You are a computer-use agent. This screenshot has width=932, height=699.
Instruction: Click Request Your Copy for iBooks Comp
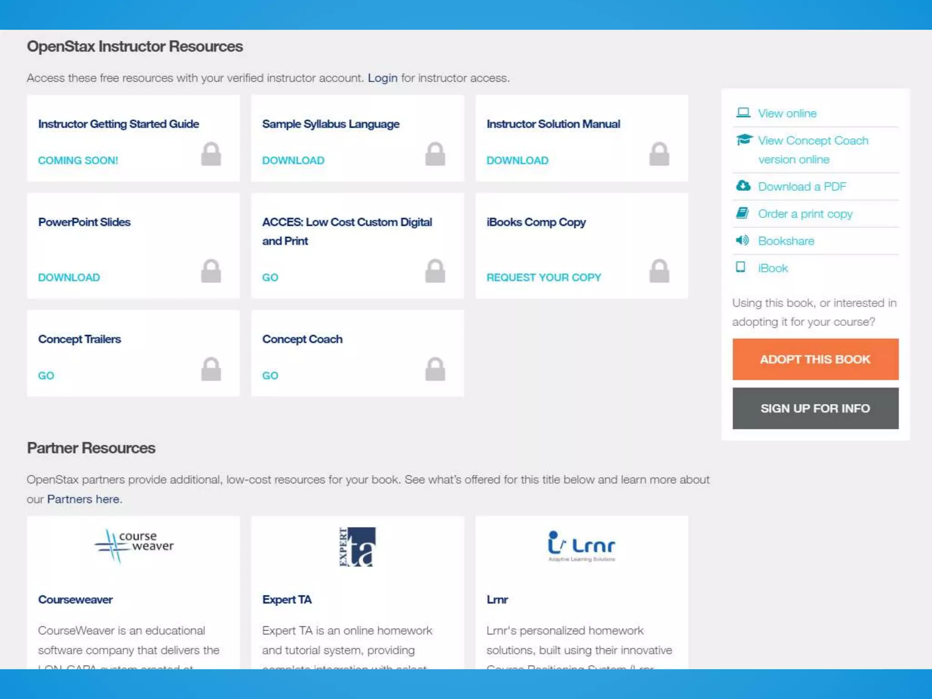(x=544, y=277)
